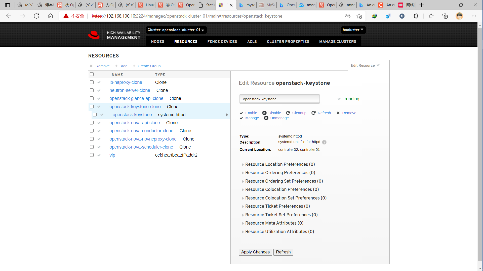
Task: Click the Unmanage resource icon
Action: click(x=266, y=118)
